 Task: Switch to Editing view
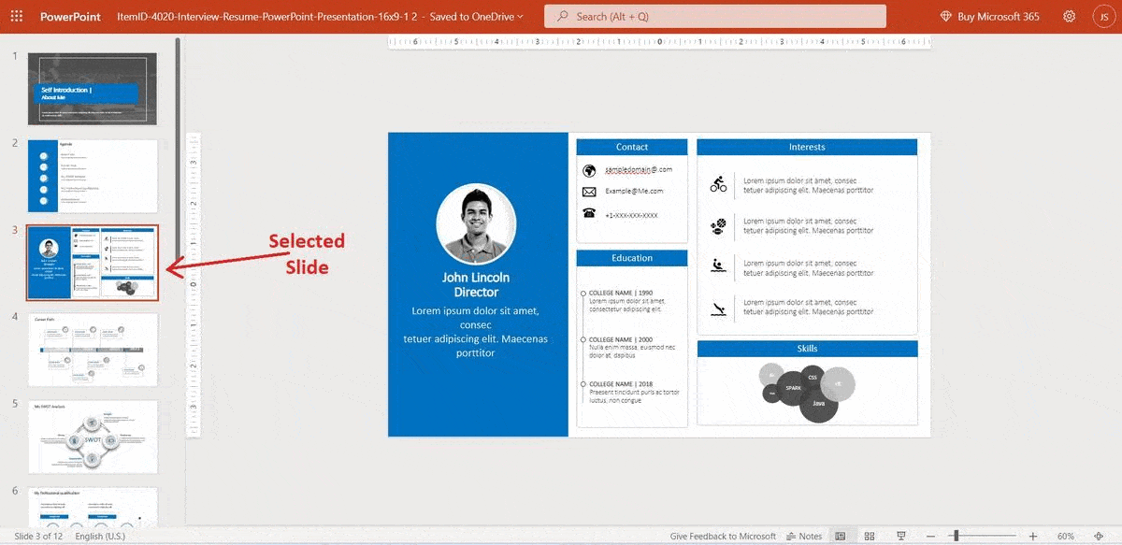pyautogui.click(x=839, y=535)
